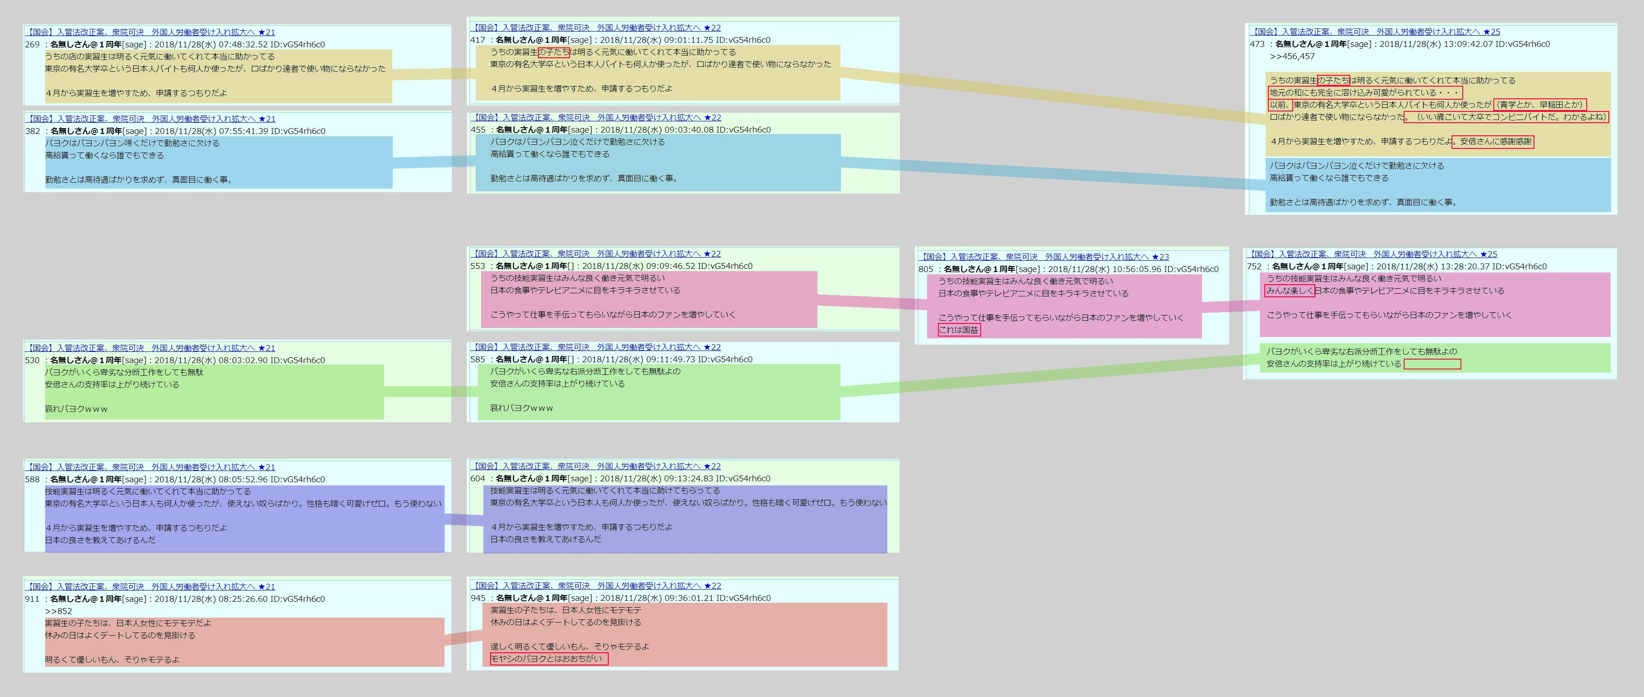Click red-boxed "安倍さんに感謝感謝" in post 473
Image resolution: width=1644 pixels, height=697 pixels.
(1493, 142)
